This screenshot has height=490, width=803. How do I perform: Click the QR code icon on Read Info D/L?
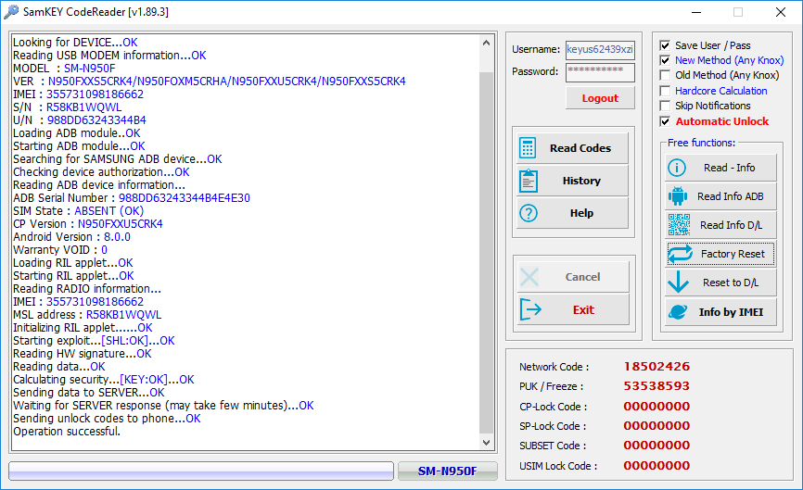[x=679, y=225]
